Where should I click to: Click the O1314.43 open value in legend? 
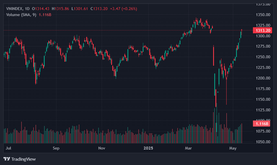(x=41, y=9)
